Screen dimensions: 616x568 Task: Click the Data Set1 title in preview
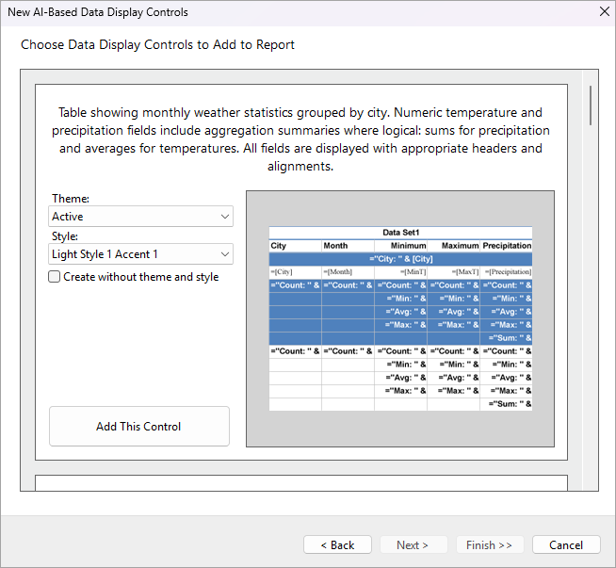point(400,233)
